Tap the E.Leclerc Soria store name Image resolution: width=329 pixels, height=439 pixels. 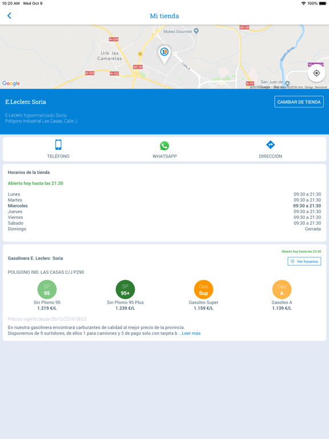[26, 102]
